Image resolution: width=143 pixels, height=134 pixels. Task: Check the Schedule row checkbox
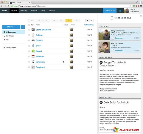pyautogui.click(x=29, y=57)
